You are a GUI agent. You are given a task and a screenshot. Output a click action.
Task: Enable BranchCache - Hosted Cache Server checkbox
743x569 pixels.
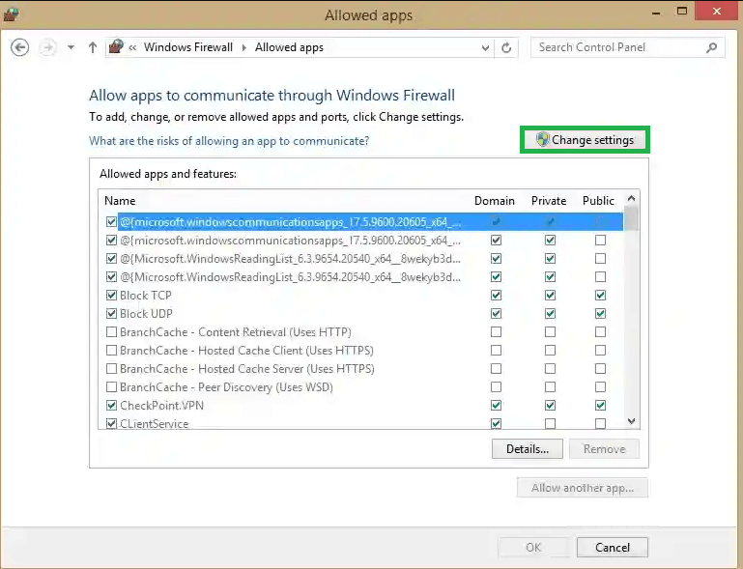111,369
